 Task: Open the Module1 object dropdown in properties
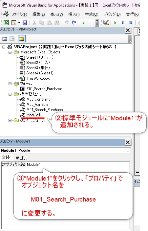(x=128, y=151)
